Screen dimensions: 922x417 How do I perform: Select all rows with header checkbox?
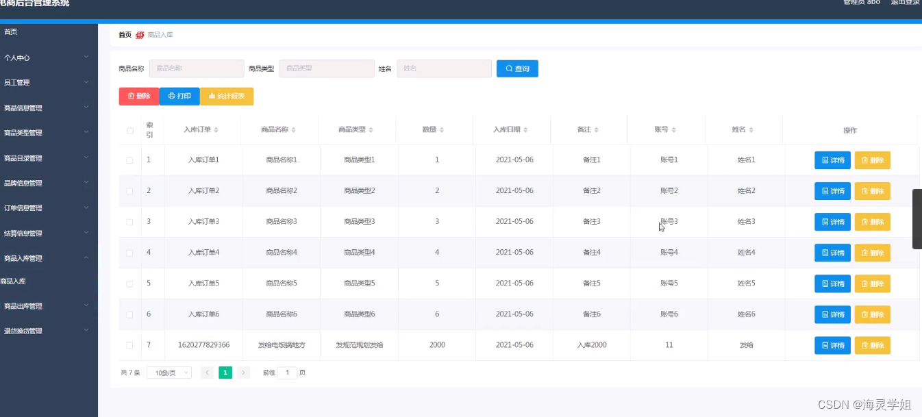(x=130, y=130)
